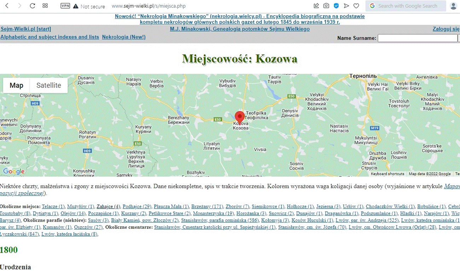The image size is (460, 277).
Task: Open the Jezierna (3) place link
Action: pos(328,207)
